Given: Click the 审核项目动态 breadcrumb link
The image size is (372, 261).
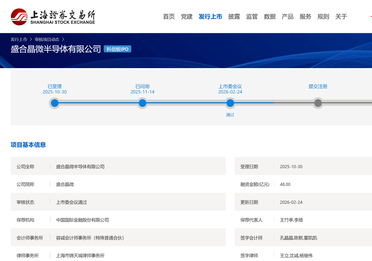Looking at the screenshot, I should coord(47,40).
